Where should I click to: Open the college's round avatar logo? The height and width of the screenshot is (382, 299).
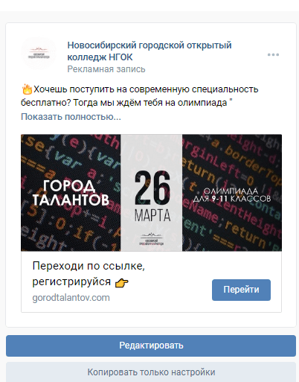(x=39, y=53)
